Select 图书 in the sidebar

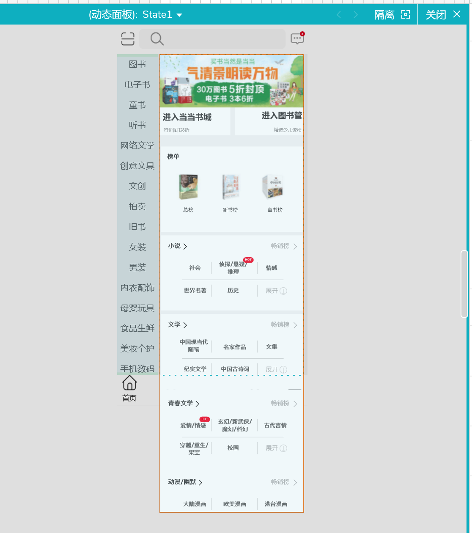click(137, 64)
